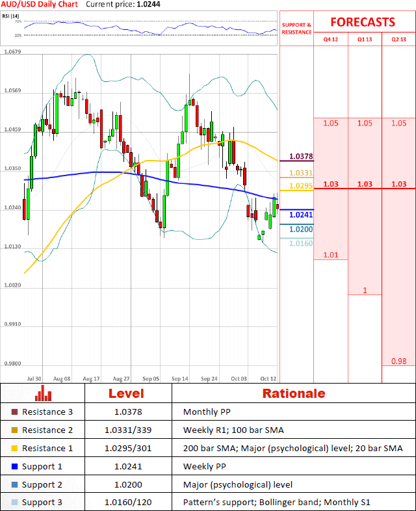Image resolution: width=416 pixels, height=511 pixels.
Task: Click the yellow Resistance 1 color square
Action: tap(15, 449)
